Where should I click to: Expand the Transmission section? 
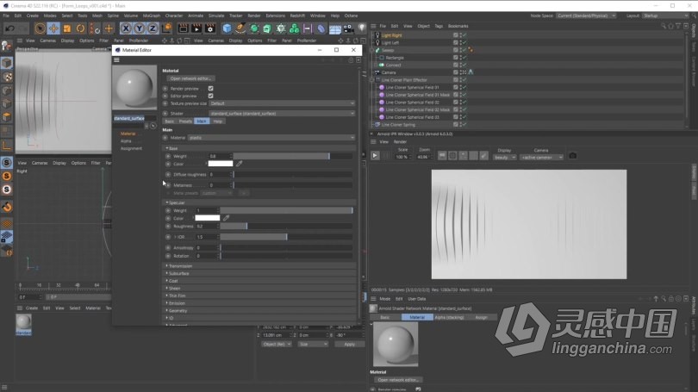(x=181, y=266)
